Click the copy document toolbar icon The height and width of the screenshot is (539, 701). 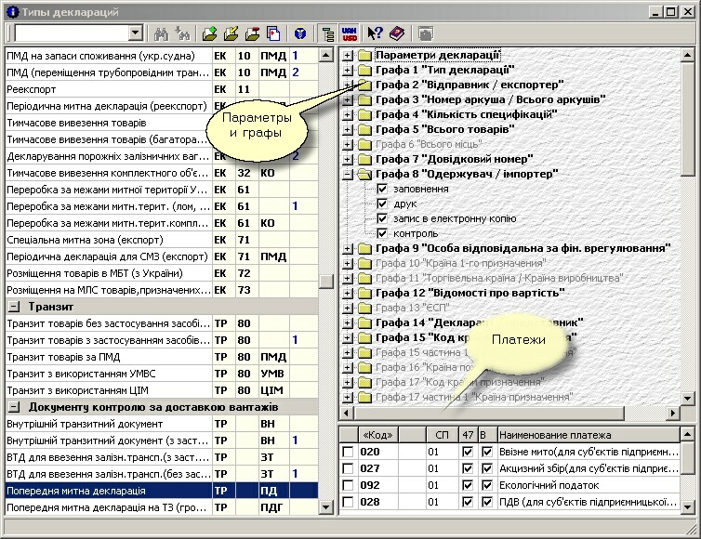274,33
